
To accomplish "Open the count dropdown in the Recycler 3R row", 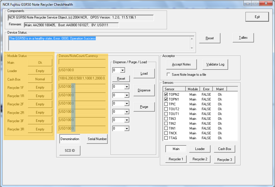I will 127,129.
